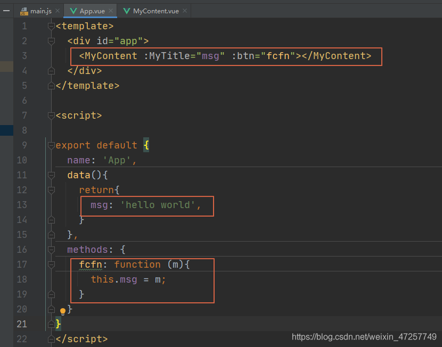Screen dimensions: 442x347
Task: Click the id="app" attribute on line 2
Action: 120,41
